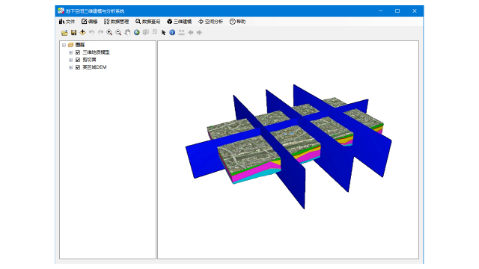479x269 pixels.
Task: Open the 编辑 menu
Action: point(89,22)
